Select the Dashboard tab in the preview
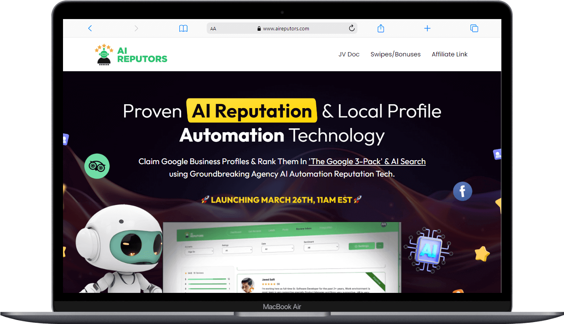 [236, 232]
